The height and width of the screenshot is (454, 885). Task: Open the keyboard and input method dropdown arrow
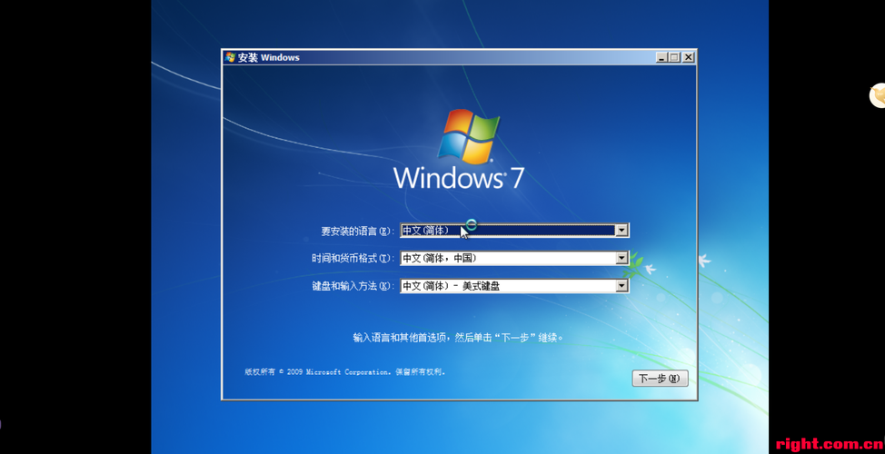click(621, 286)
